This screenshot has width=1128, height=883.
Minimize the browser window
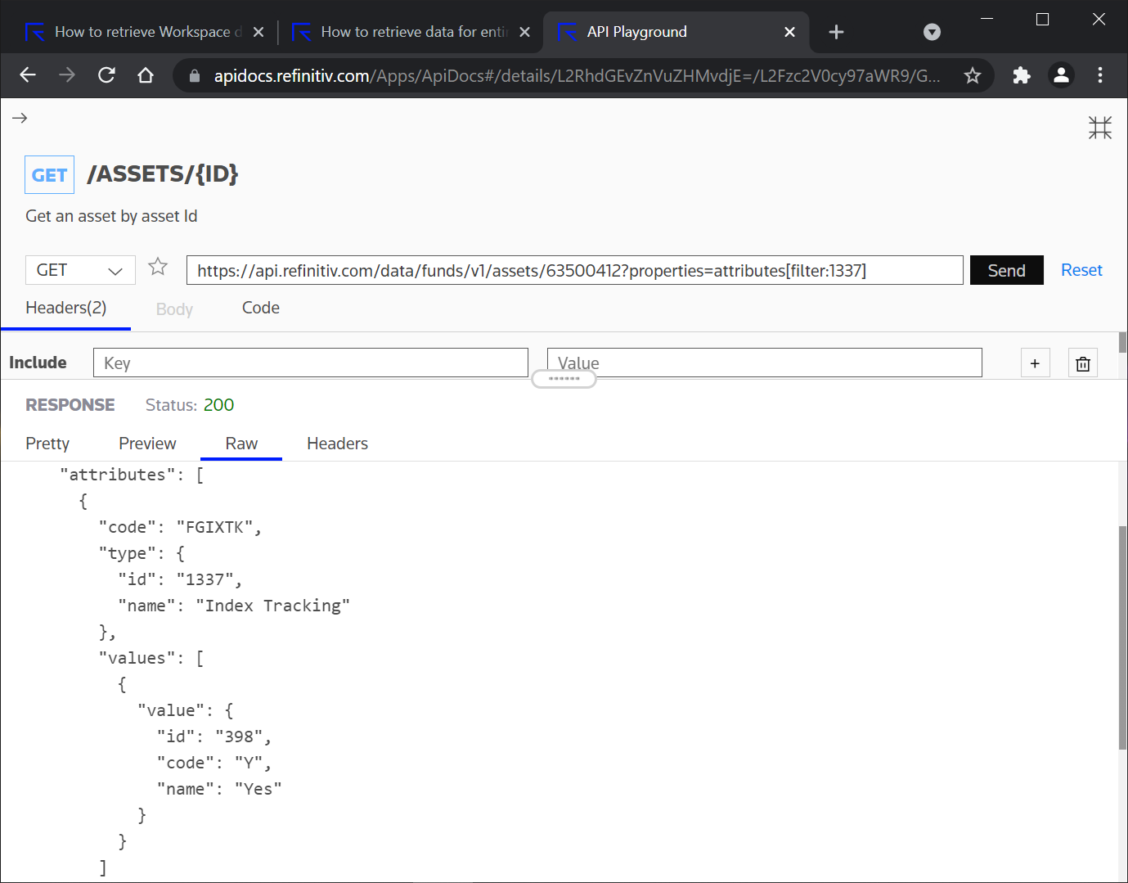986,19
